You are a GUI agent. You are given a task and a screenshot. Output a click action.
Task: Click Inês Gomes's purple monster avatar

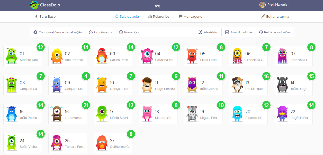192,85
